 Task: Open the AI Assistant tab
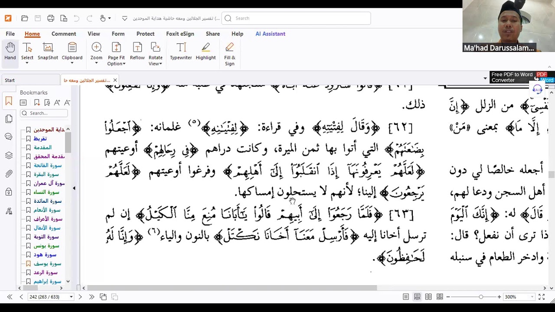[270, 34]
